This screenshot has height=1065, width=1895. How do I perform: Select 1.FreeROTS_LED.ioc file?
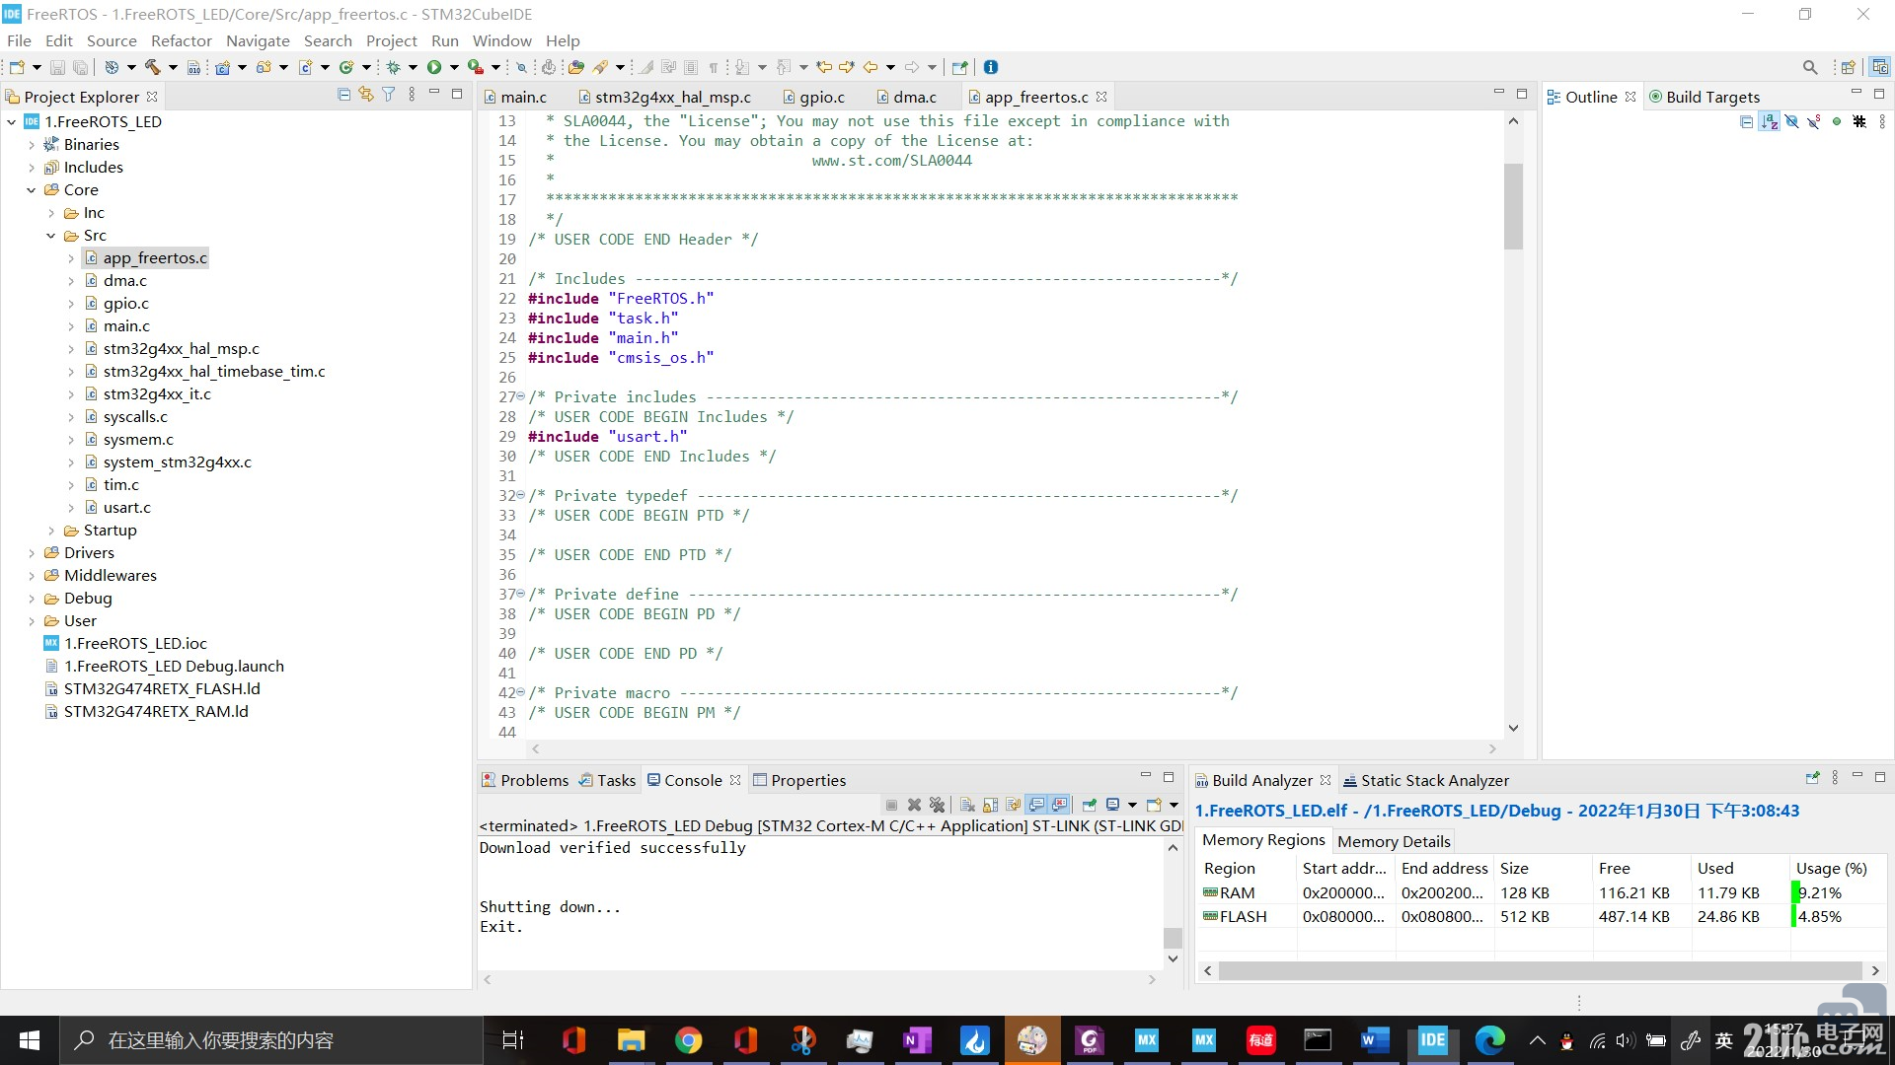pos(135,644)
